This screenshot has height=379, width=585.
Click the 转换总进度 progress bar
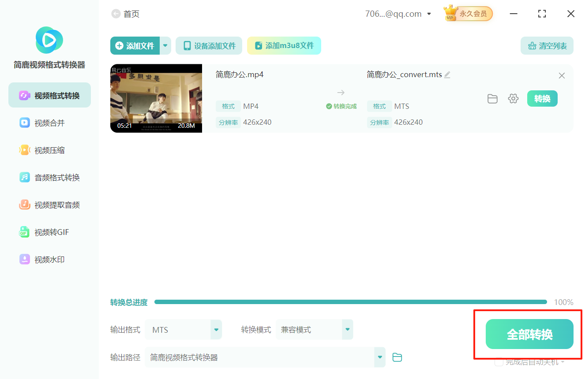[x=353, y=302]
